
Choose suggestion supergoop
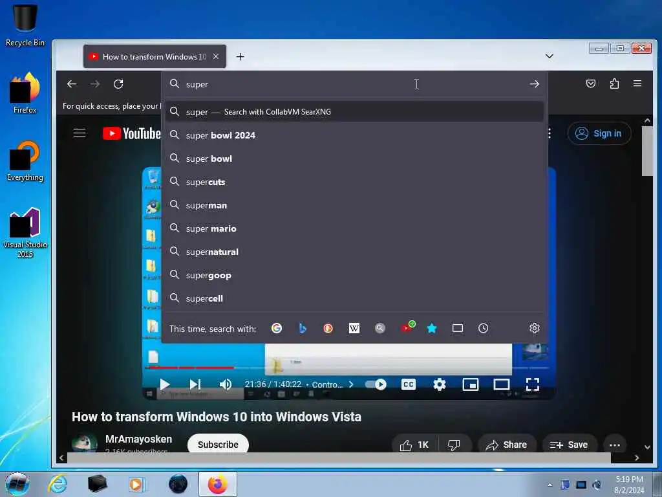click(354, 275)
